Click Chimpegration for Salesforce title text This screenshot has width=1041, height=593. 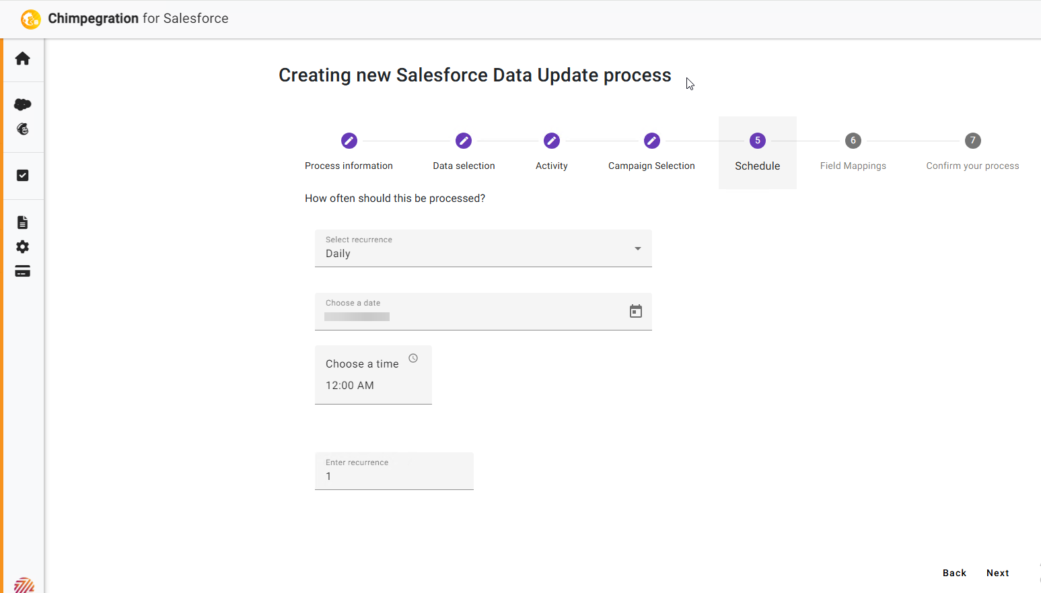click(x=138, y=19)
